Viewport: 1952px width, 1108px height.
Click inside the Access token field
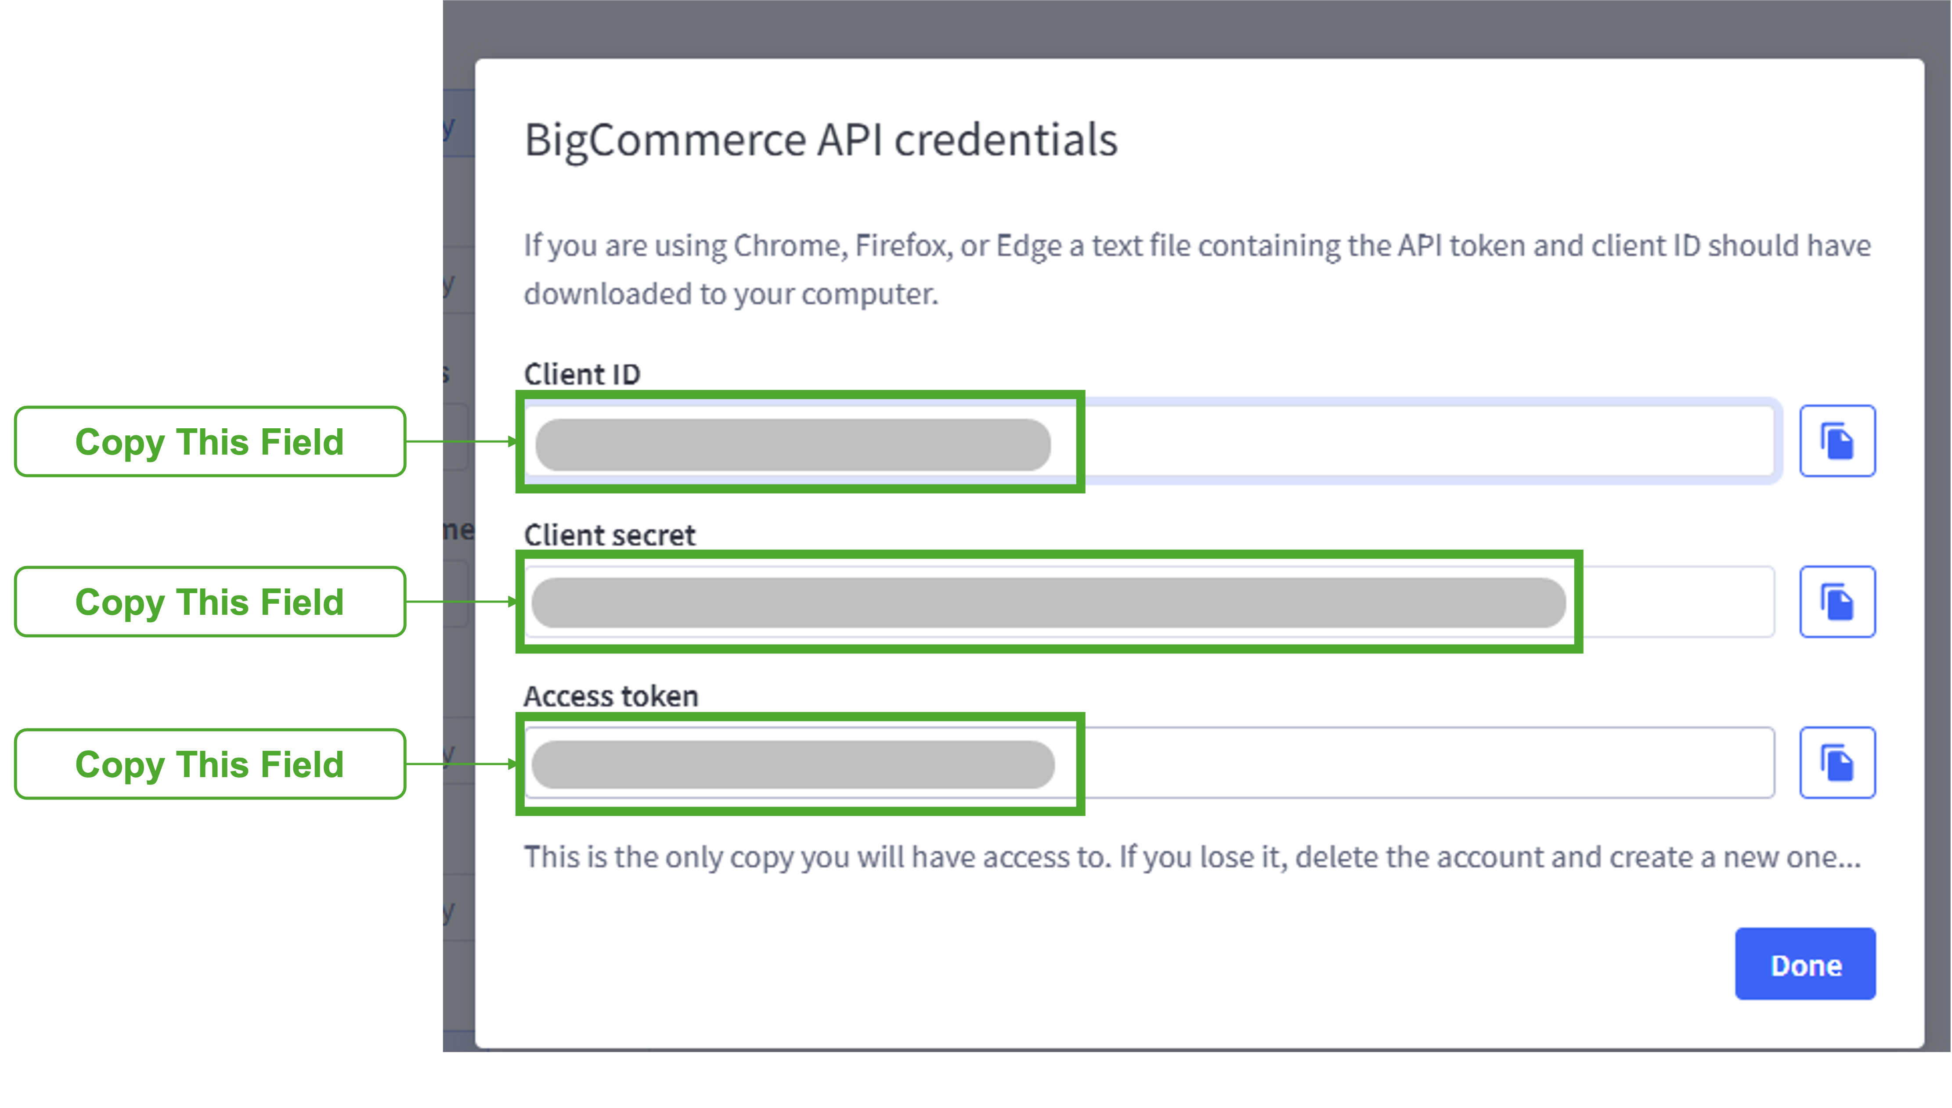coord(1150,763)
